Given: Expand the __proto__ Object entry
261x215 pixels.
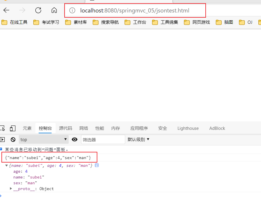Looking at the screenshot, I should click(11, 189).
